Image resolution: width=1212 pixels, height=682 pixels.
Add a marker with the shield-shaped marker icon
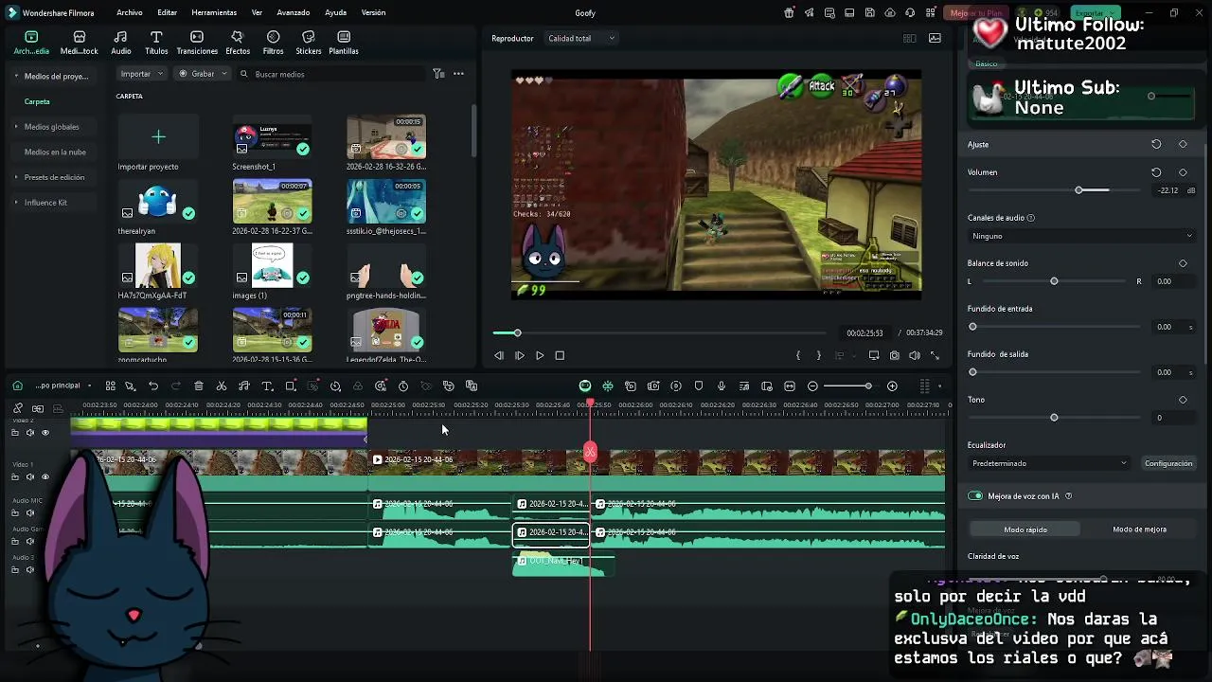coord(699,386)
